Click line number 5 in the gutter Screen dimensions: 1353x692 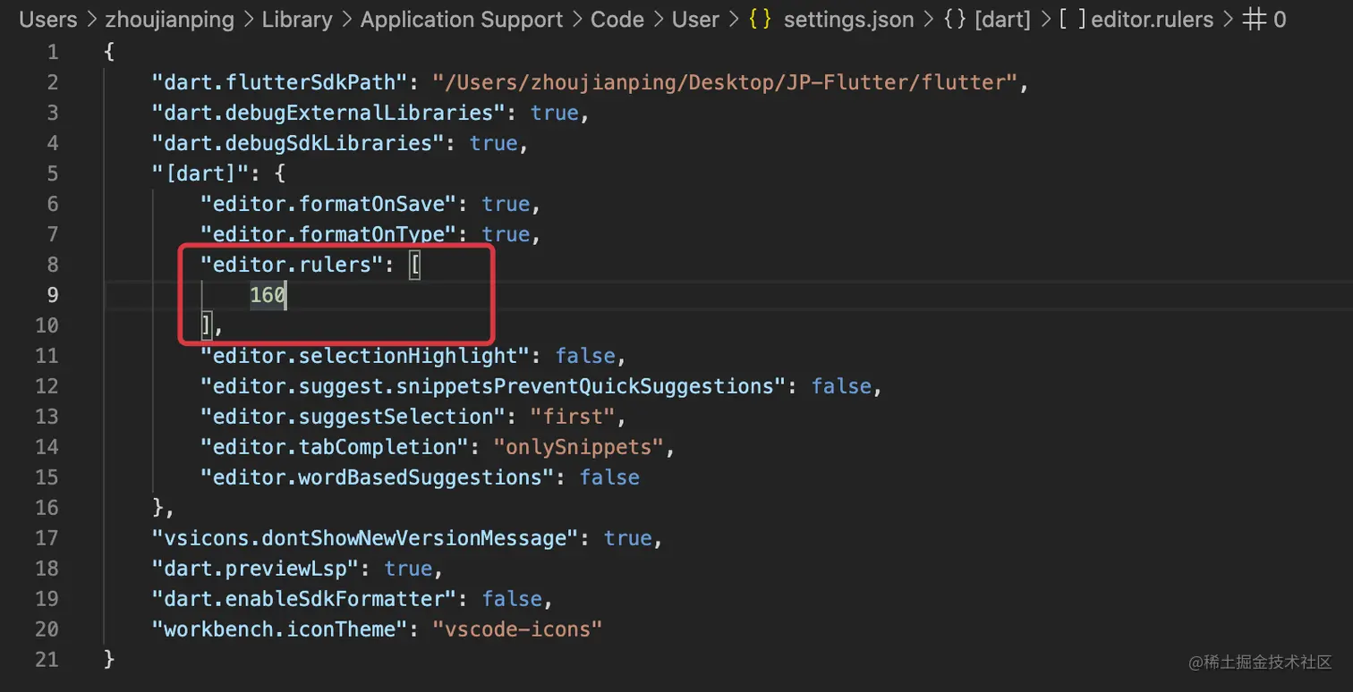(52, 173)
